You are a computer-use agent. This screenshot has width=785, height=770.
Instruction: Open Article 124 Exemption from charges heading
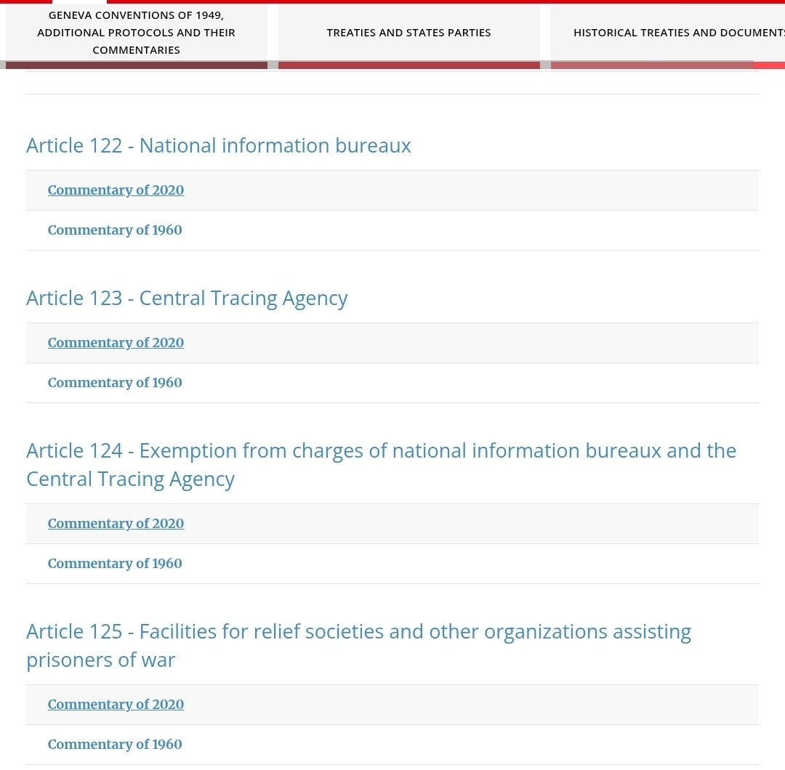click(x=381, y=465)
